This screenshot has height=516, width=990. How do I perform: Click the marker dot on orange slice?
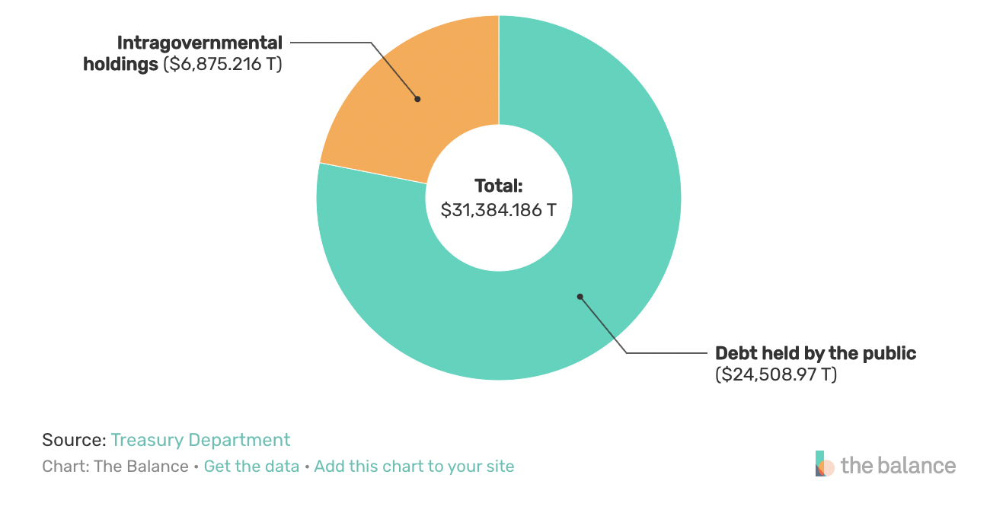[x=417, y=98]
